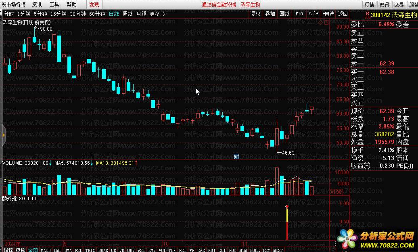Screen dimensions: 418x252
Task: Switch to 60分钟 period
Action: pos(97,14)
